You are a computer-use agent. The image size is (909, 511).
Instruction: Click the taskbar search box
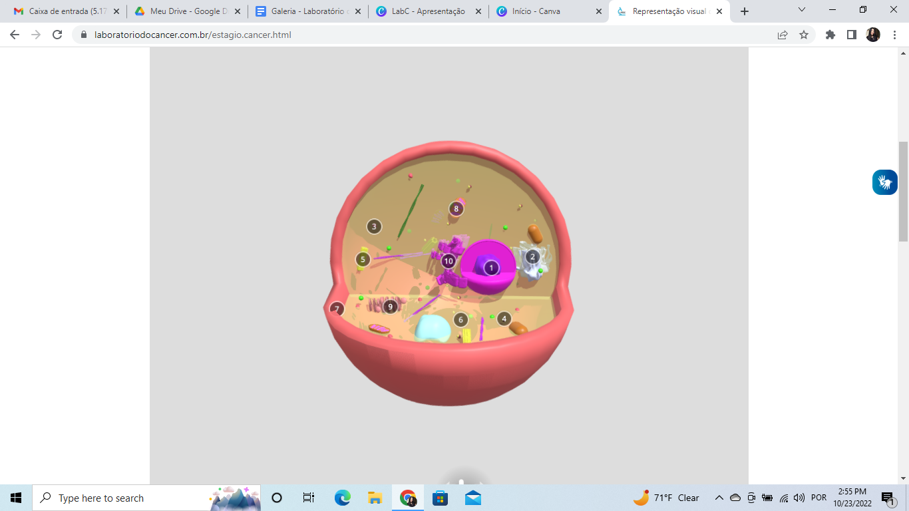pos(146,498)
